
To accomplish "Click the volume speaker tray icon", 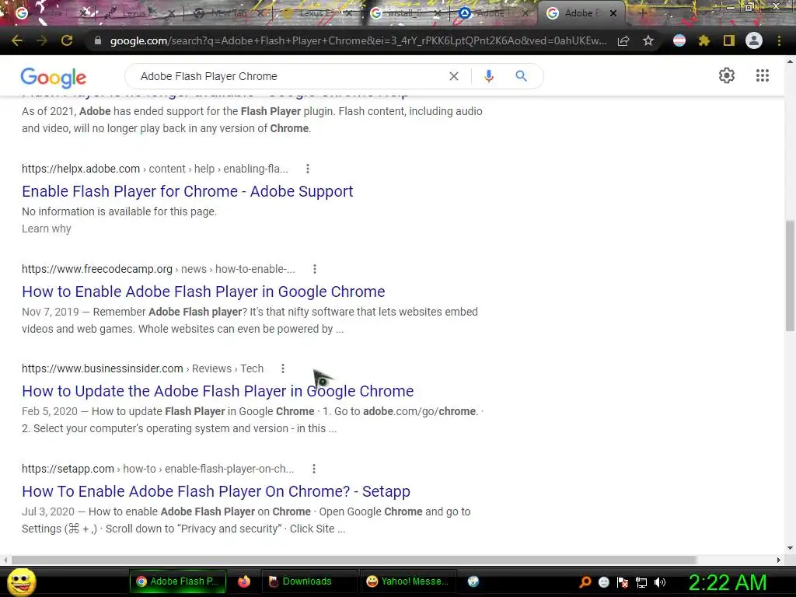I will pyautogui.click(x=660, y=582).
